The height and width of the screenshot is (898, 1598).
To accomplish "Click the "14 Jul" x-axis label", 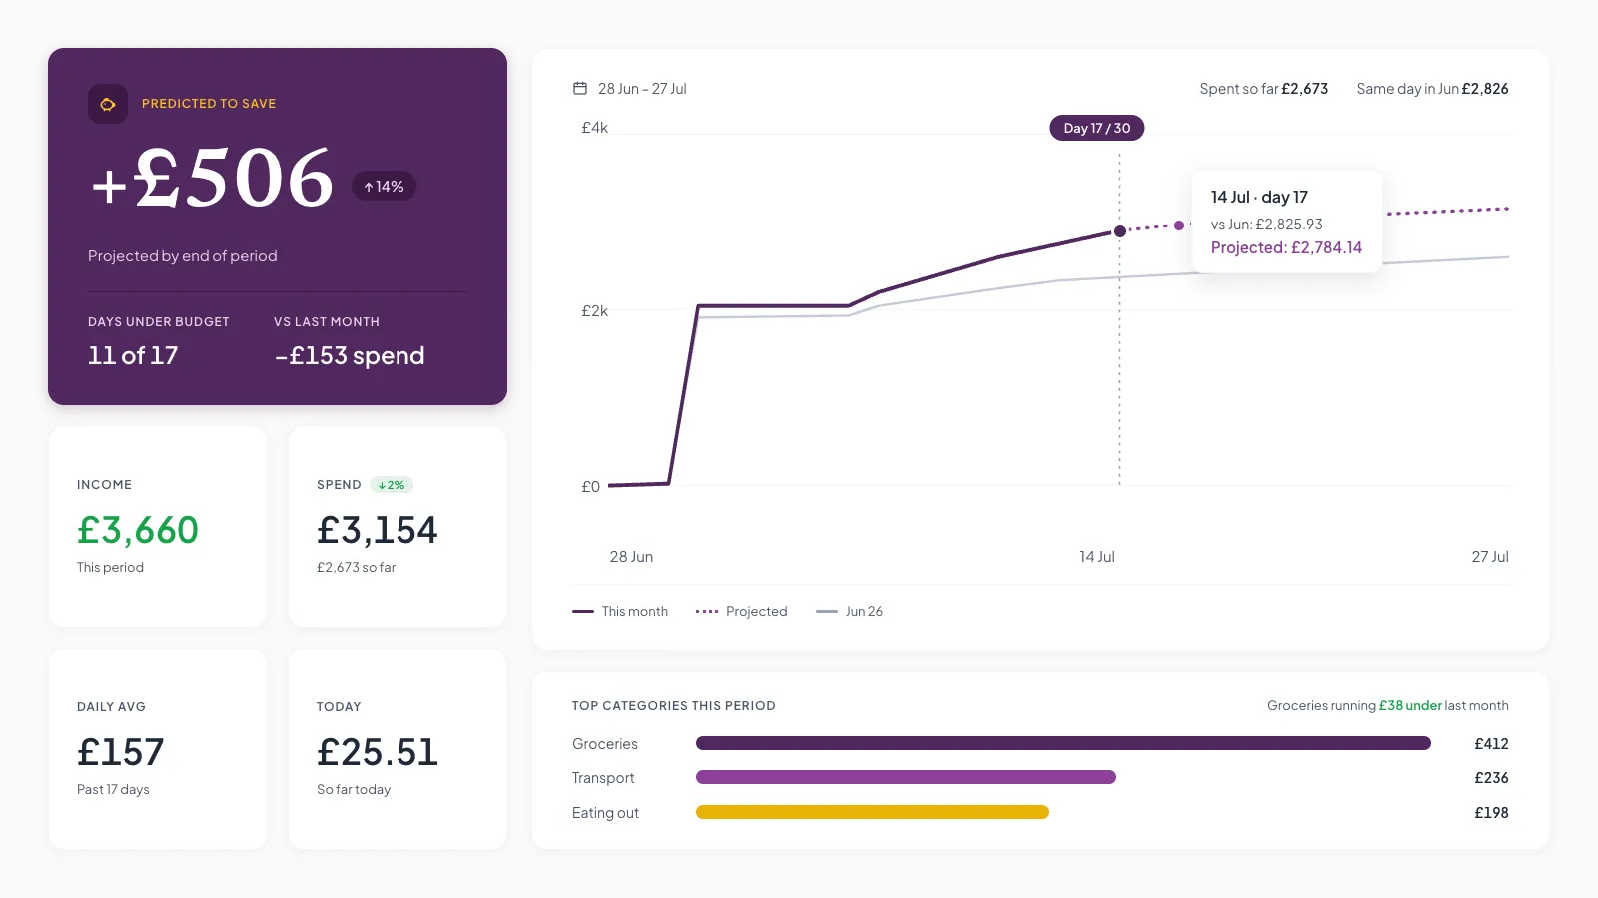I will point(1097,557).
